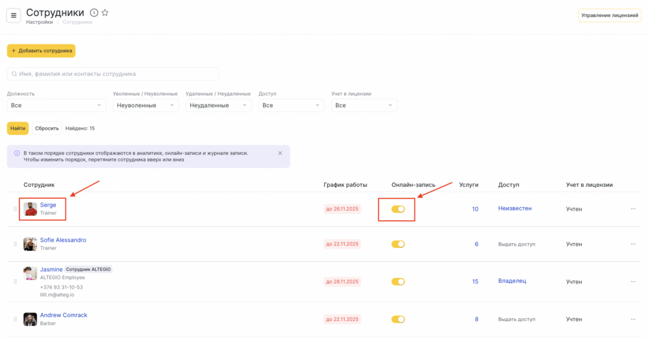Open the three-dot menu for Serge

pyautogui.click(x=633, y=209)
